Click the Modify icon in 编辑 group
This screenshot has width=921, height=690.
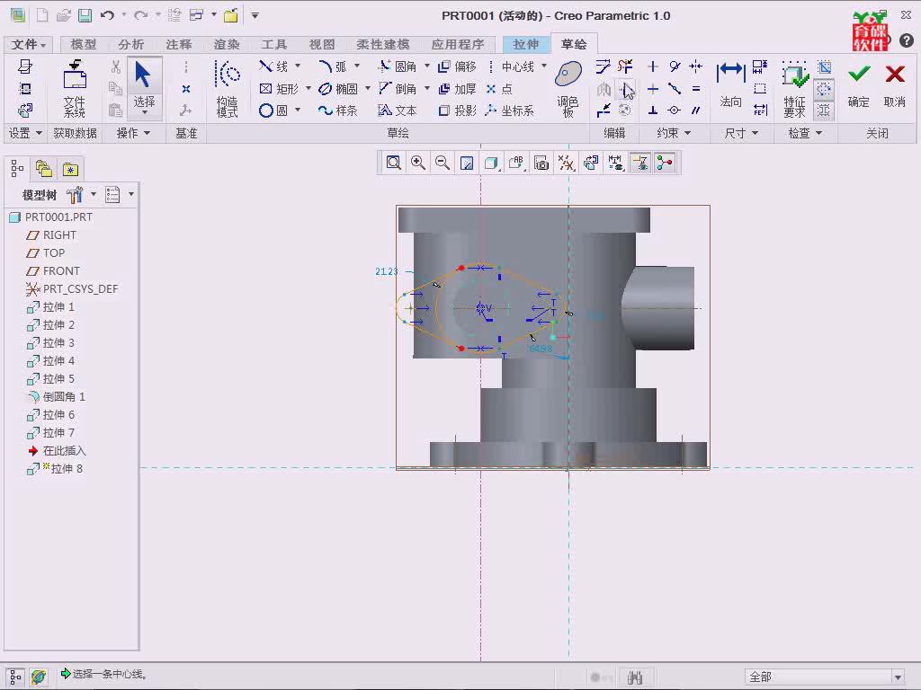[604, 66]
